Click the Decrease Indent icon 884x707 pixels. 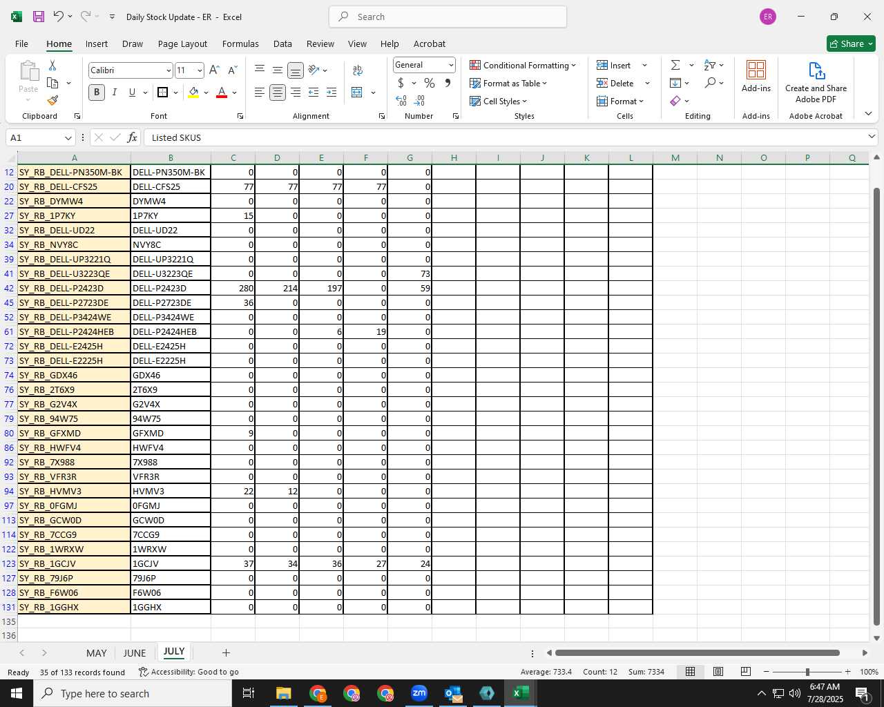point(314,92)
